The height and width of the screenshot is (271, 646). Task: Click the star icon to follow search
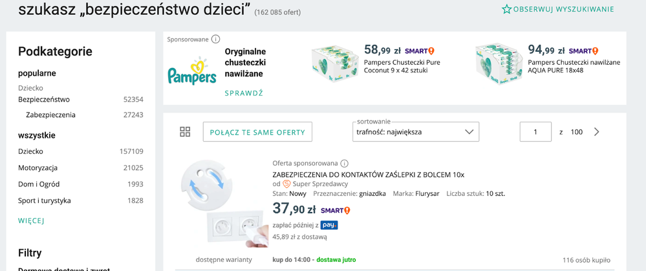[507, 9]
